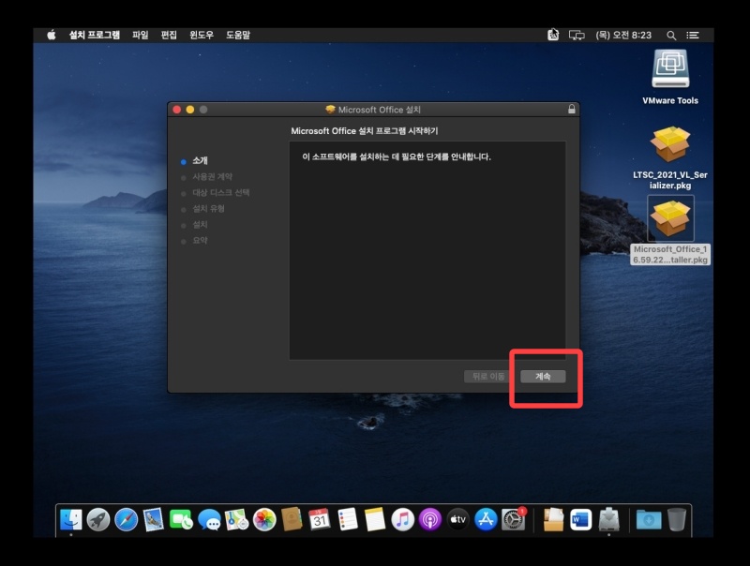The image size is (750, 566).
Task: Open Maps from the Dock
Action: pos(237,519)
